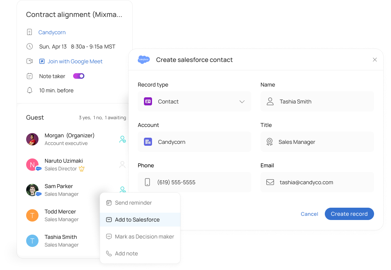This screenshot has height=270, width=391.
Task: Click the blue account building icon
Action: [x=148, y=142]
